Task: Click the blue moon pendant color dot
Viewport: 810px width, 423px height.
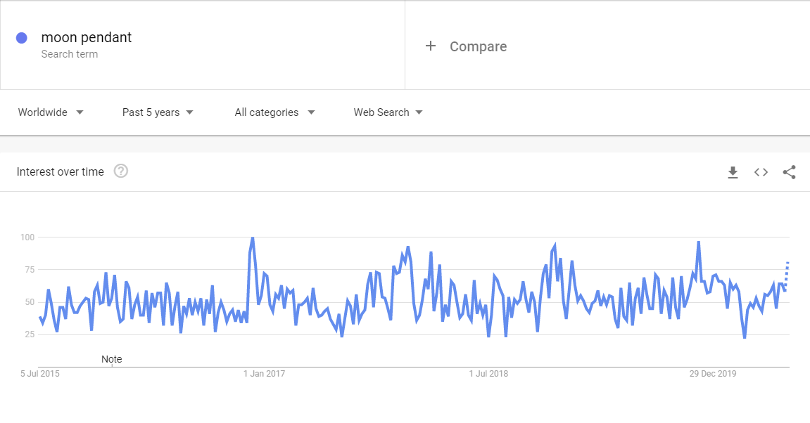Action: point(22,38)
